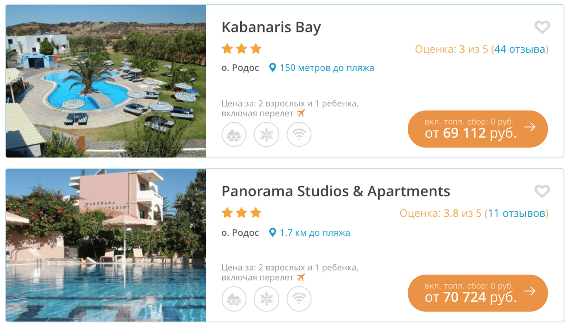Viewport: 571px width, 329px height.
Task: View the Kabanaris Bay pool photo
Action: coord(106,81)
